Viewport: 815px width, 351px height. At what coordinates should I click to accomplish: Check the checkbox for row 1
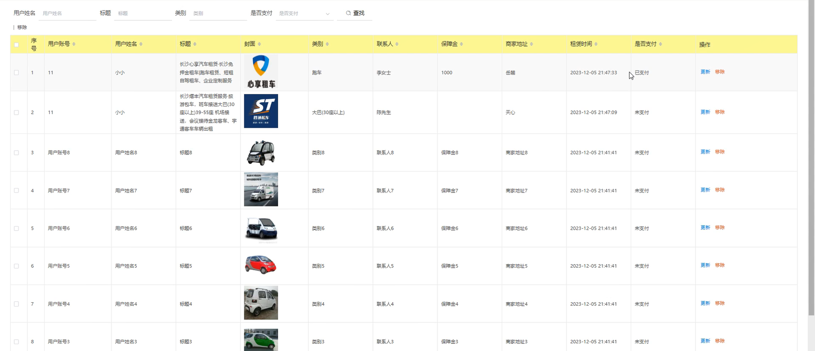16,73
